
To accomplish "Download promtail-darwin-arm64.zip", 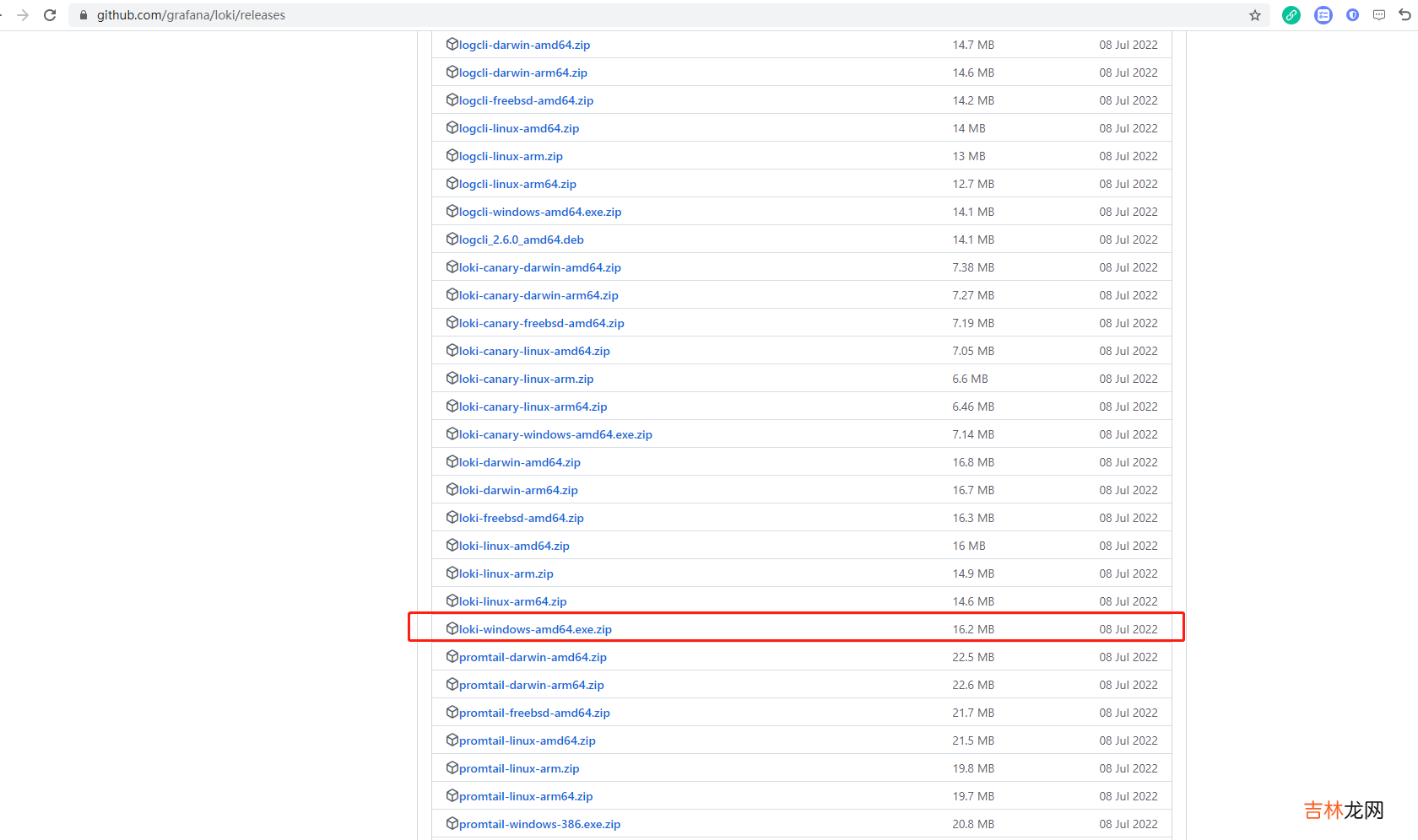I will 532,685.
